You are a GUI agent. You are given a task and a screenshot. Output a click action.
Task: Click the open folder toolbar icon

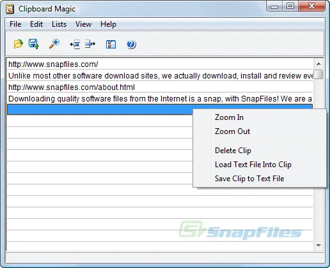[19, 44]
